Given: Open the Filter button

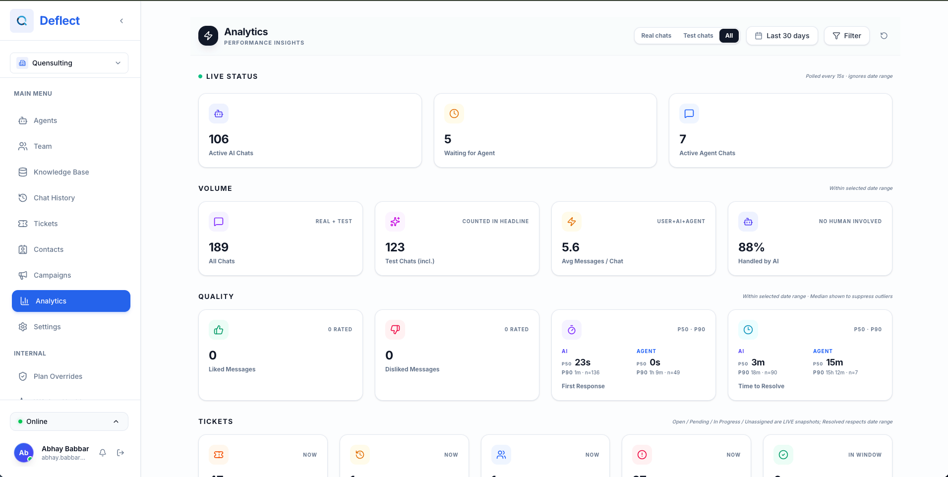Looking at the screenshot, I should tap(847, 36).
